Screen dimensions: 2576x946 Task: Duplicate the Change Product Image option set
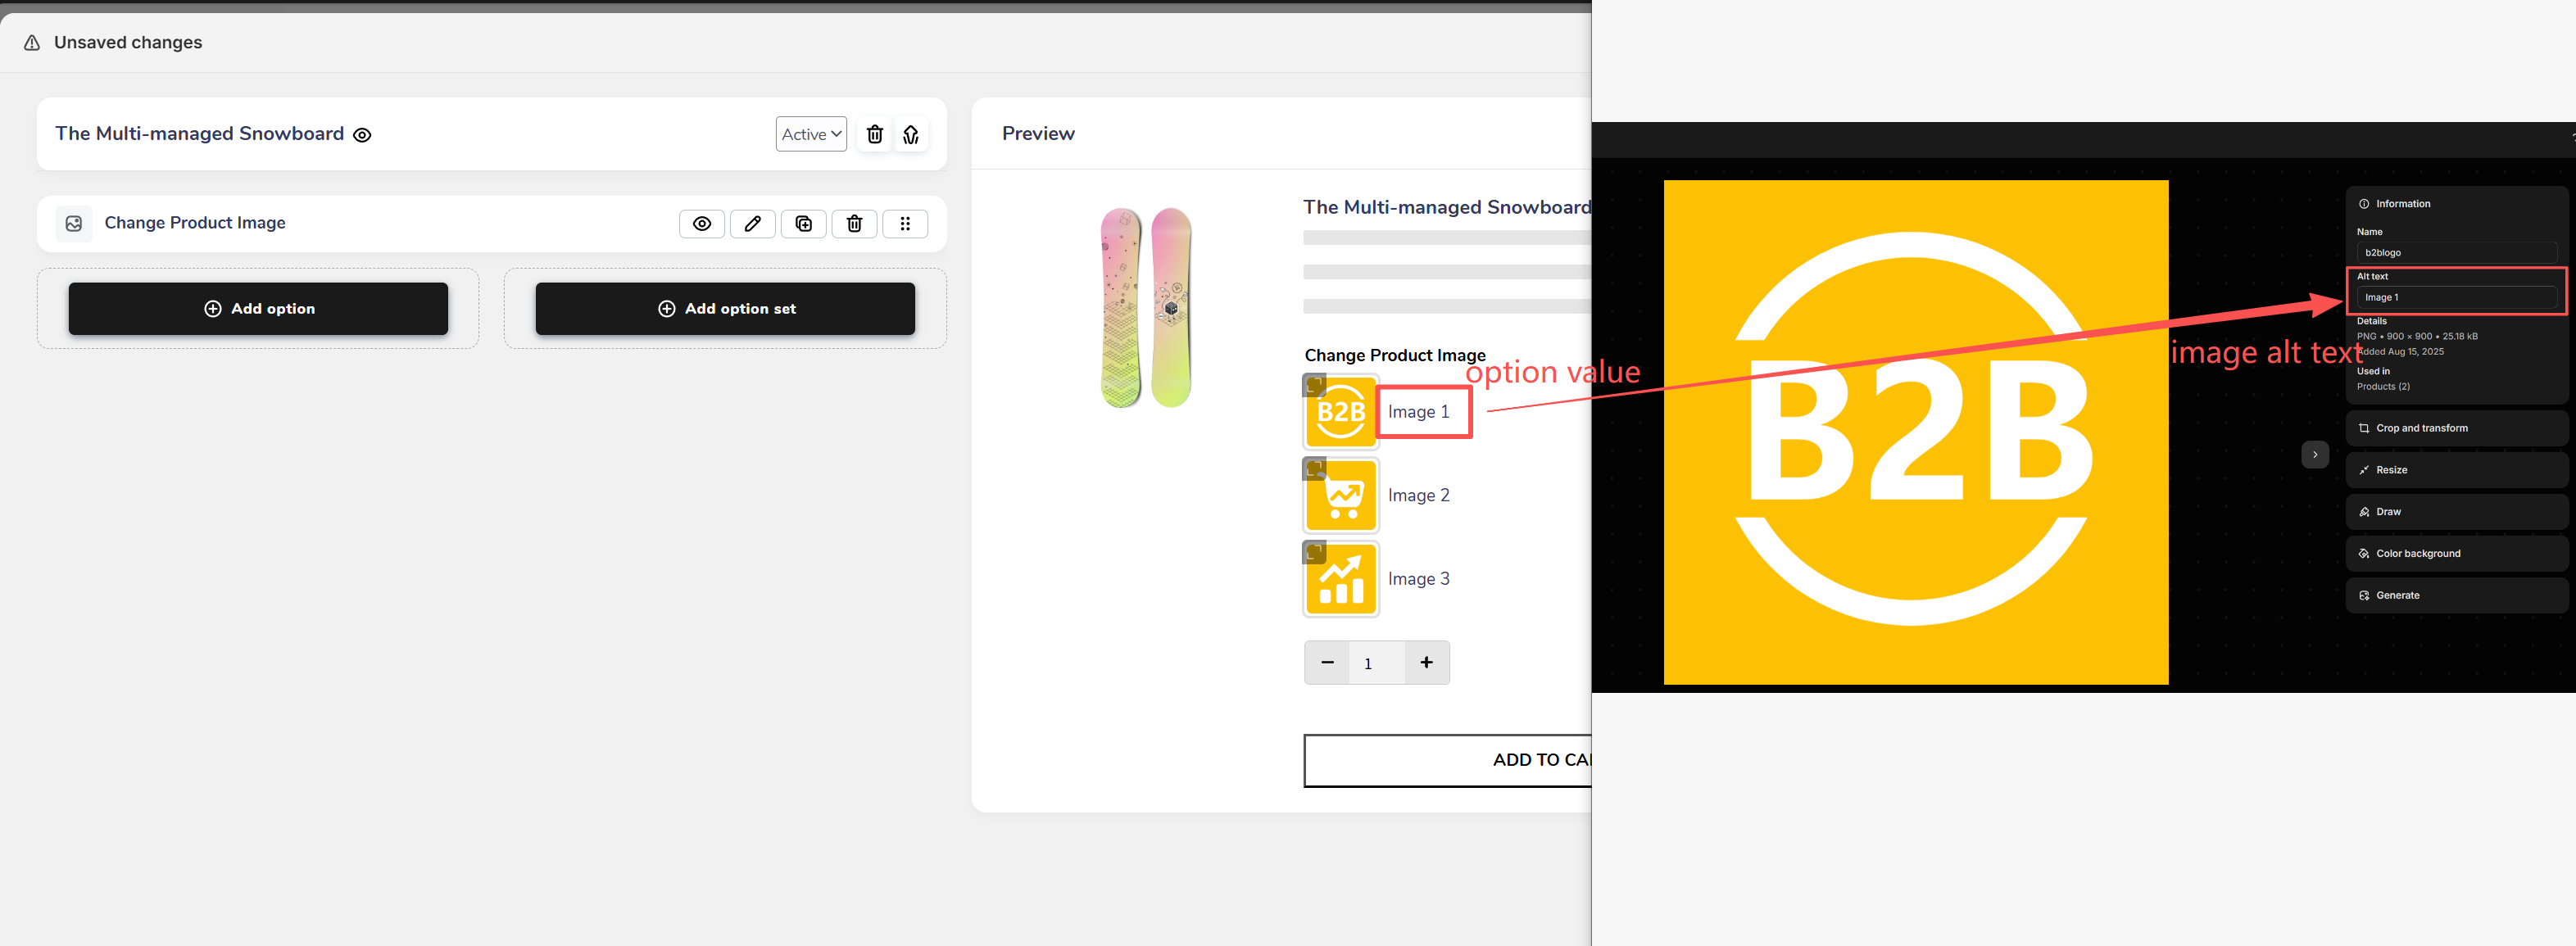point(803,224)
